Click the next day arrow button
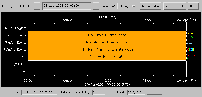Viewport: 202px width, 97px height. 96,6
